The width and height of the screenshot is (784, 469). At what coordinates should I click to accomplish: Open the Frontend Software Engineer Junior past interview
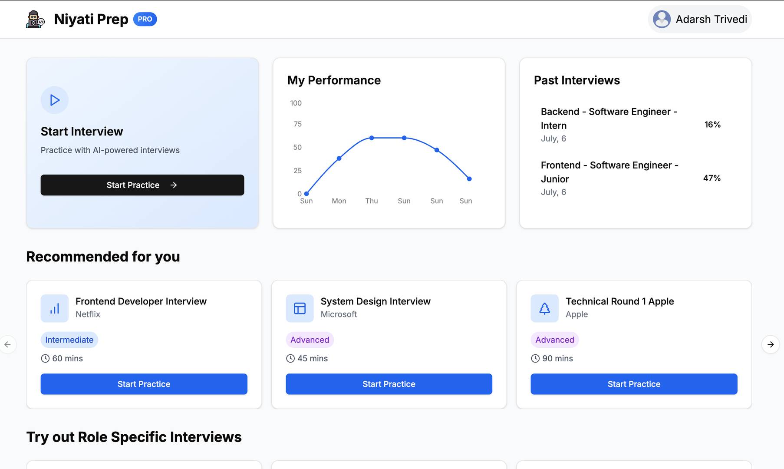coord(609,178)
